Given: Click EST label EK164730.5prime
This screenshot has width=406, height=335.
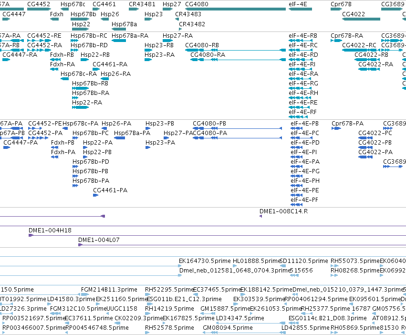Looking at the screenshot, I should click(x=205, y=261).
